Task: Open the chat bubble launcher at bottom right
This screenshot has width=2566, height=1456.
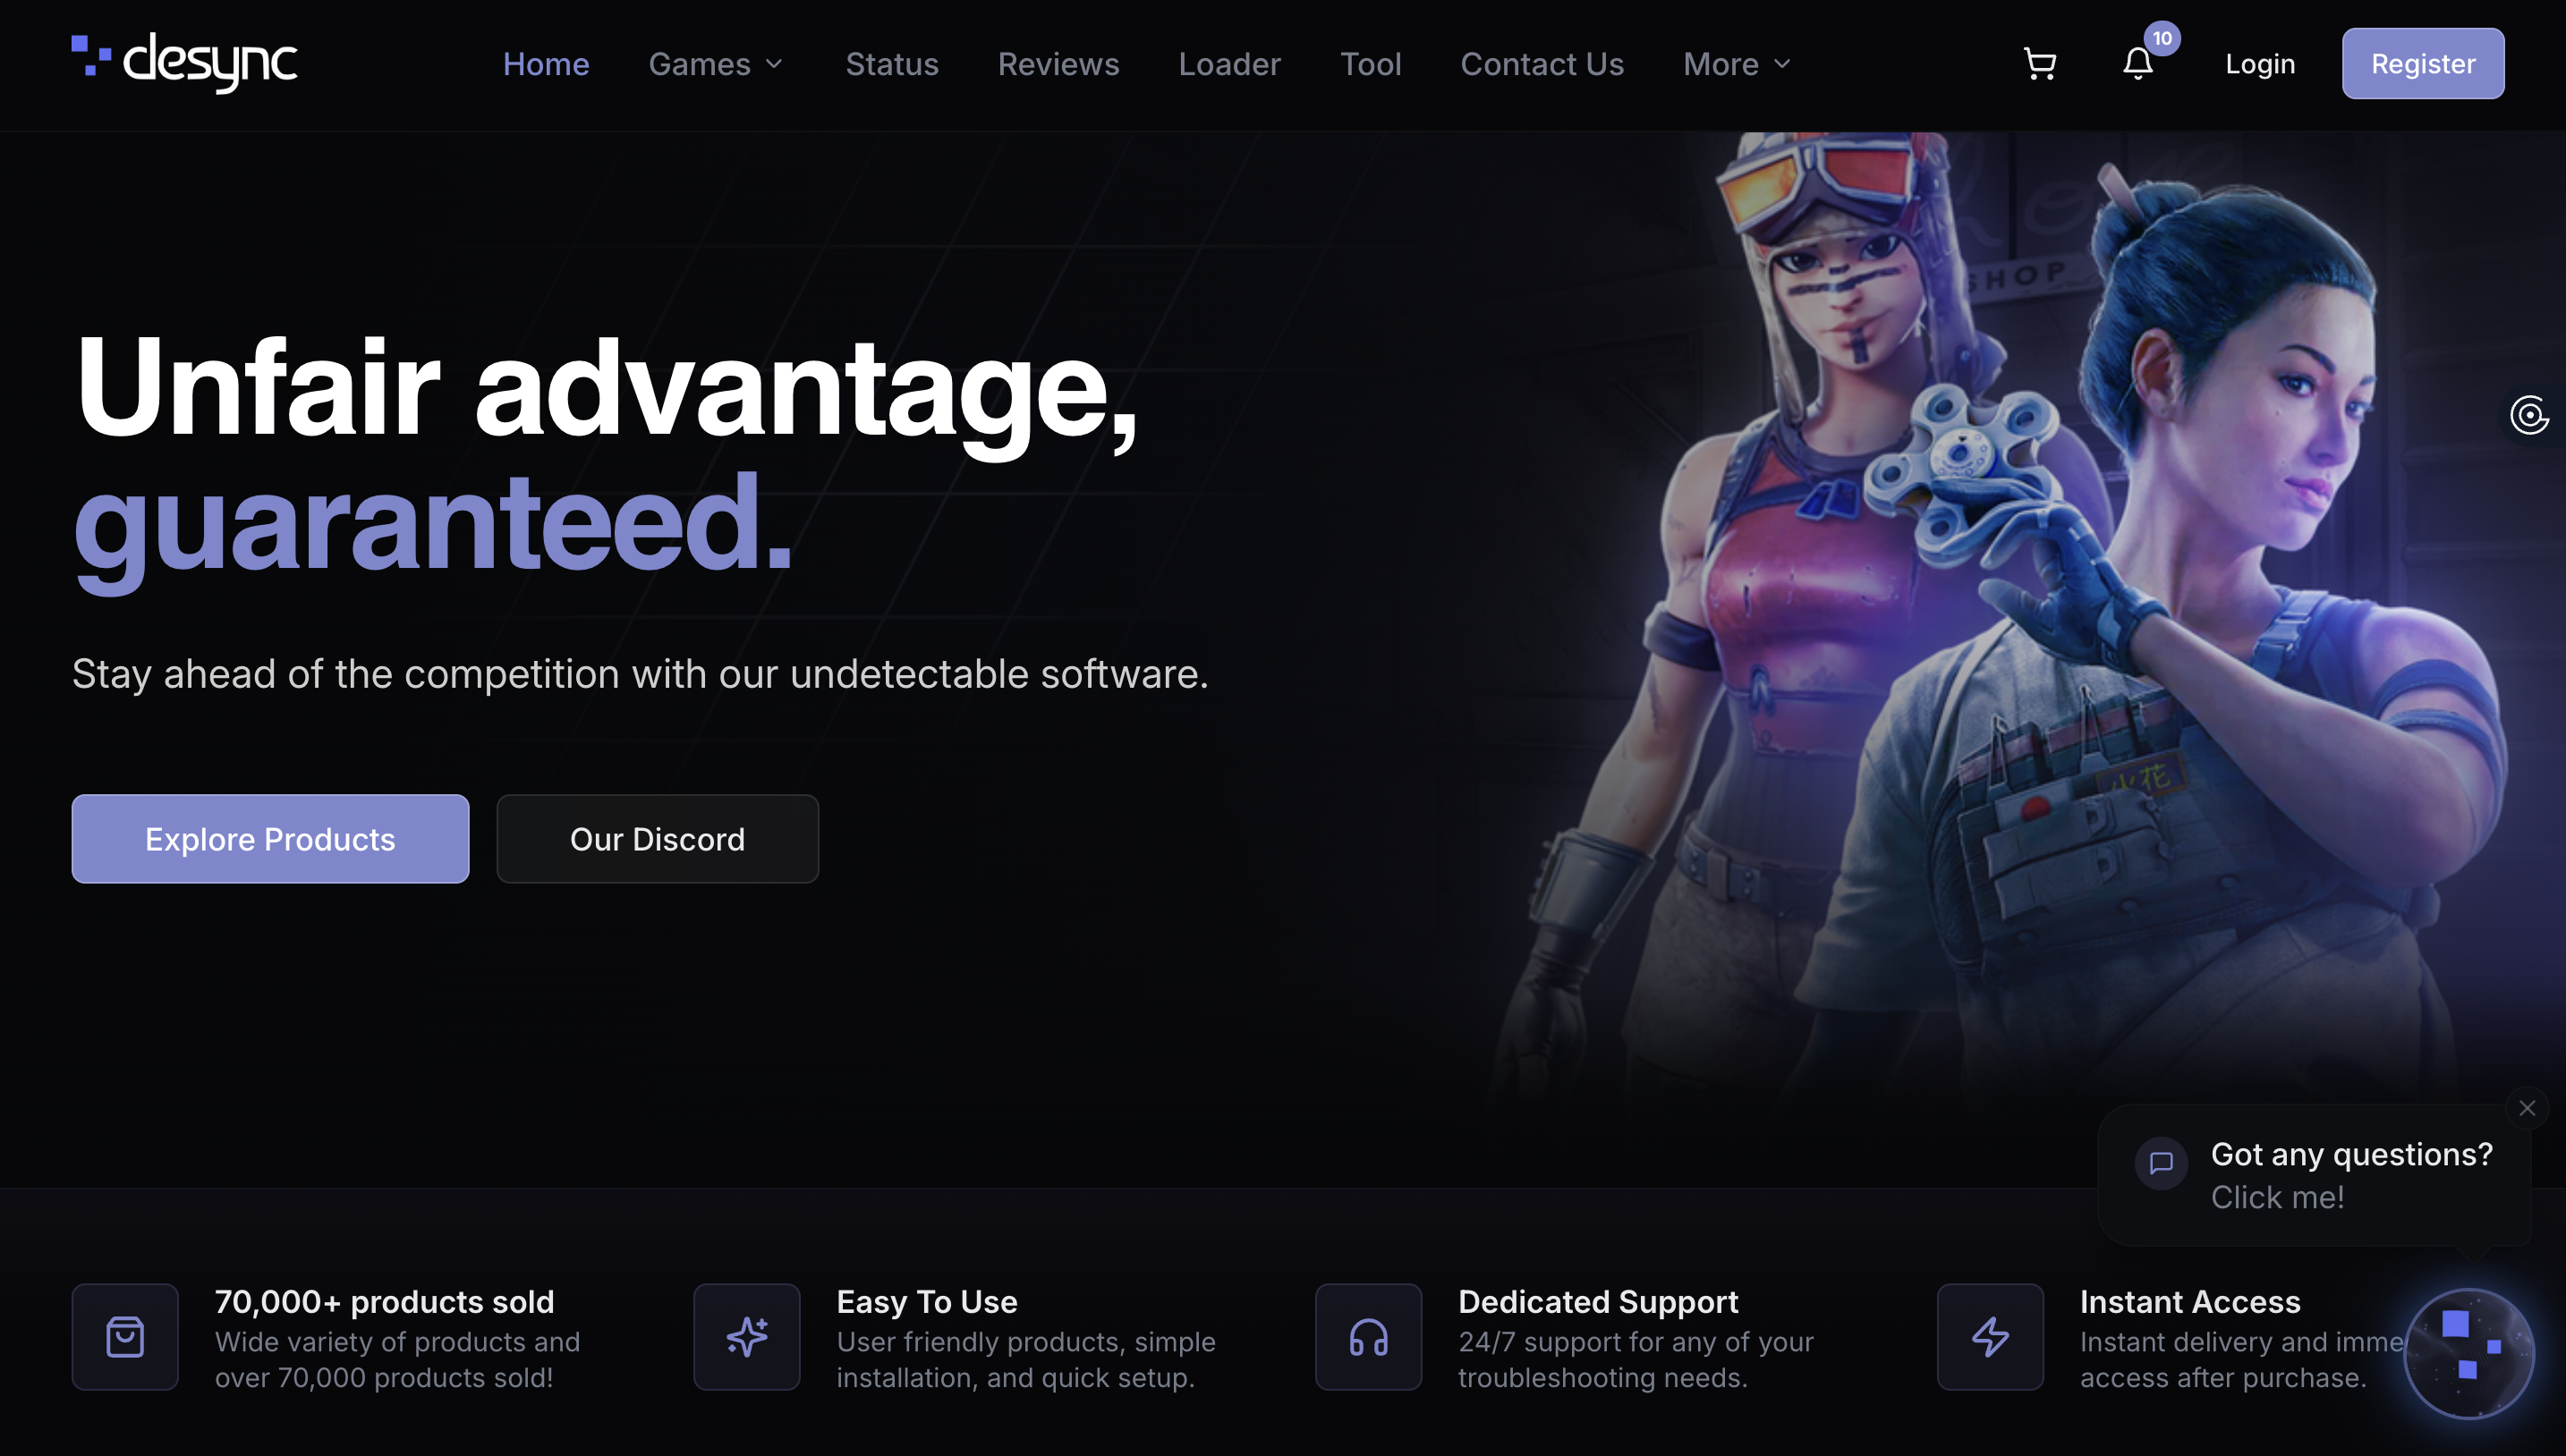Action: point(2469,1353)
